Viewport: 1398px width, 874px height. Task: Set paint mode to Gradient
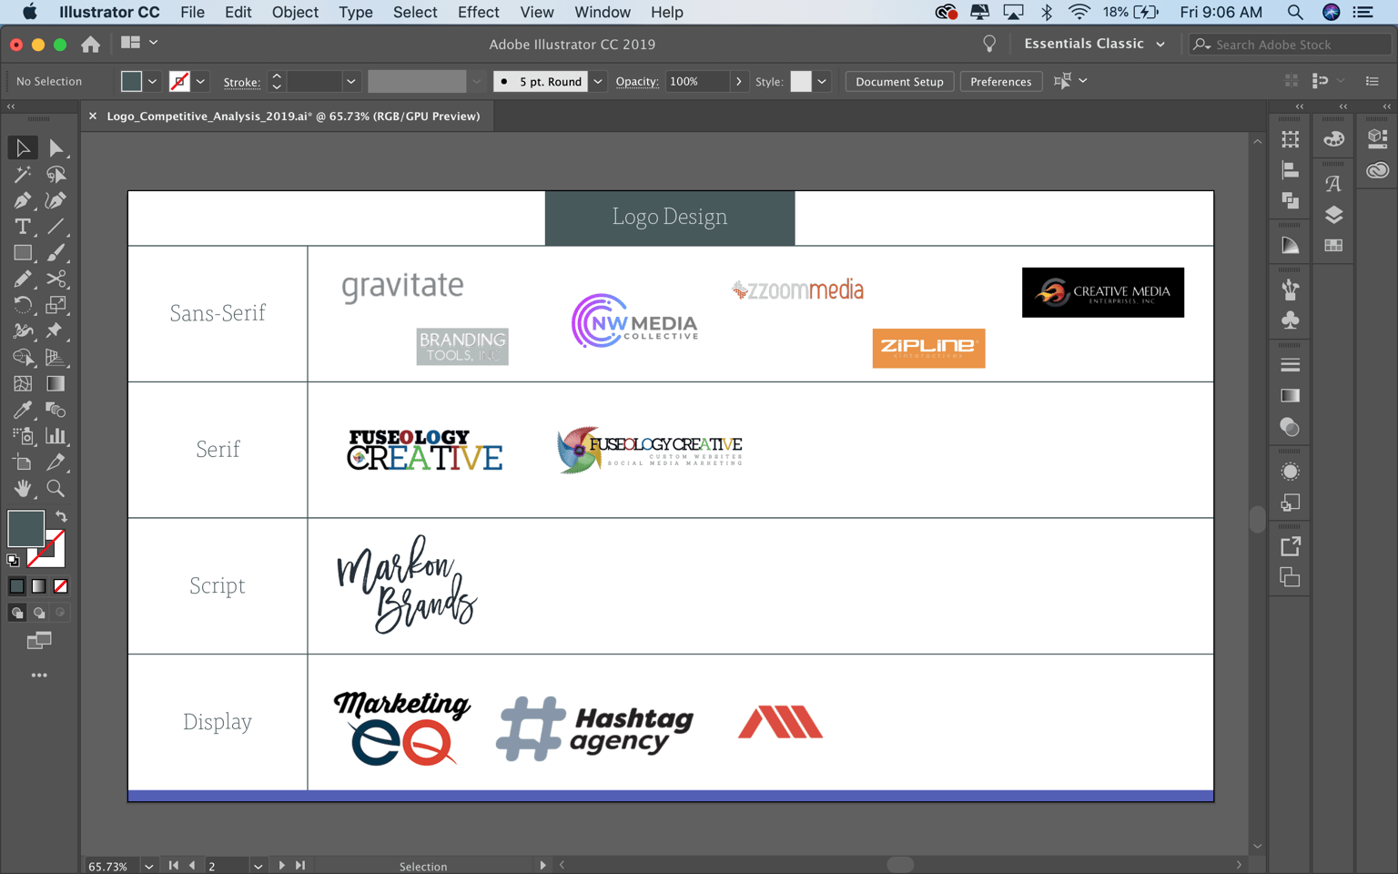click(x=38, y=586)
